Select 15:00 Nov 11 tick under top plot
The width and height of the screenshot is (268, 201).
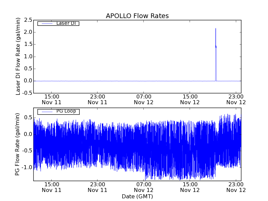click(51, 99)
